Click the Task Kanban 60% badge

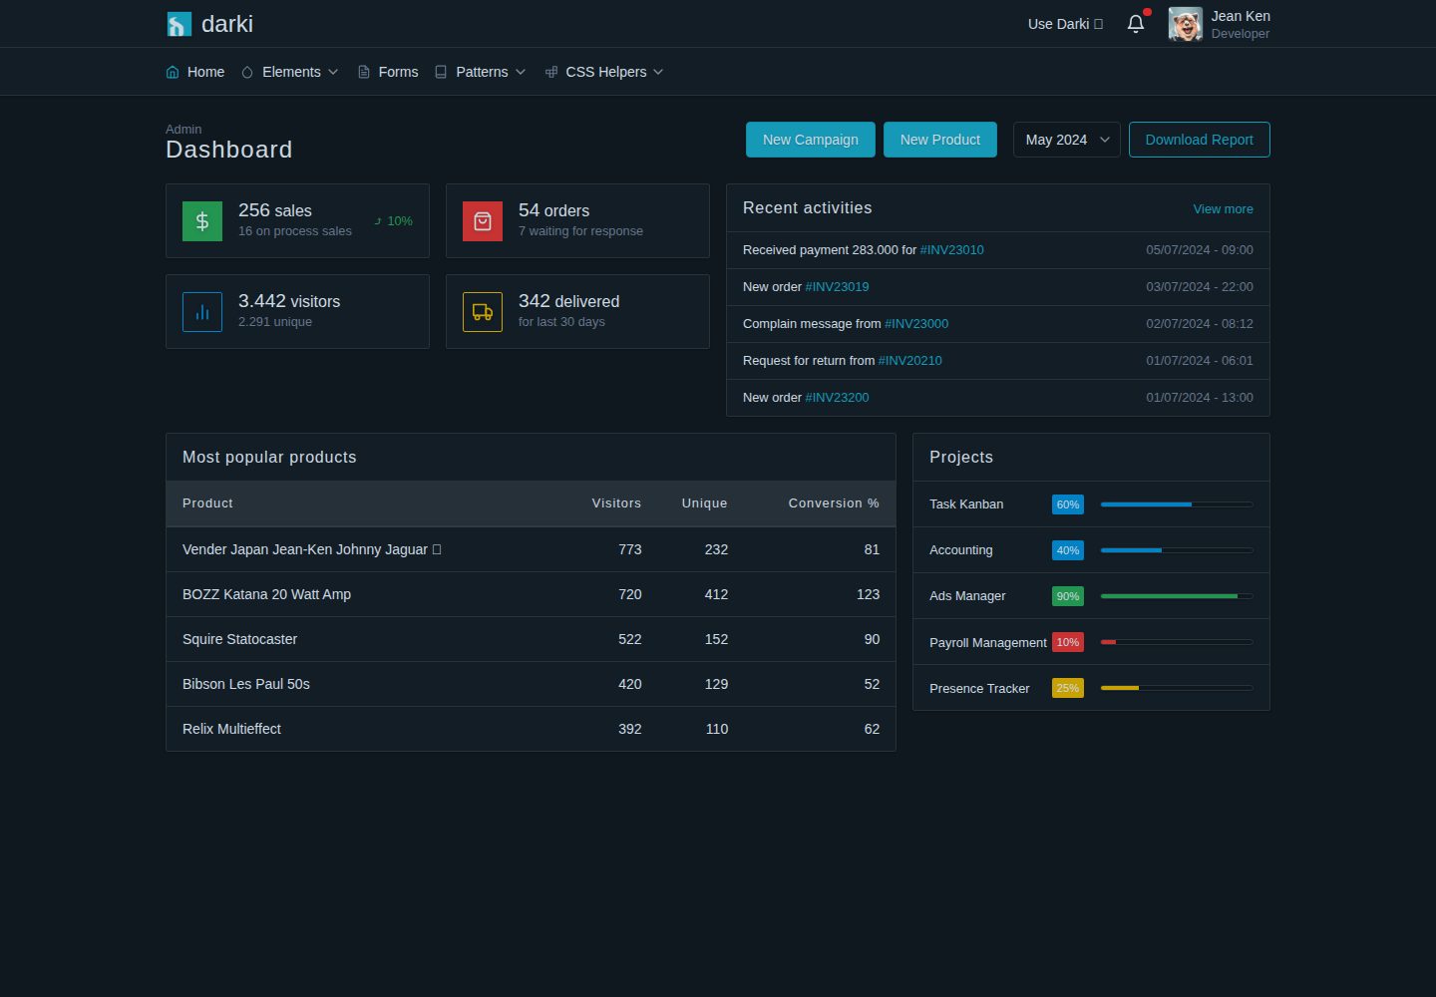[1068, 504]
